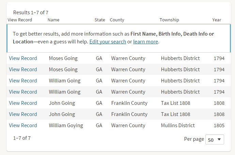Viewport: 235px width, 155px height.
Task: Click the State column header
Action: 100,20
